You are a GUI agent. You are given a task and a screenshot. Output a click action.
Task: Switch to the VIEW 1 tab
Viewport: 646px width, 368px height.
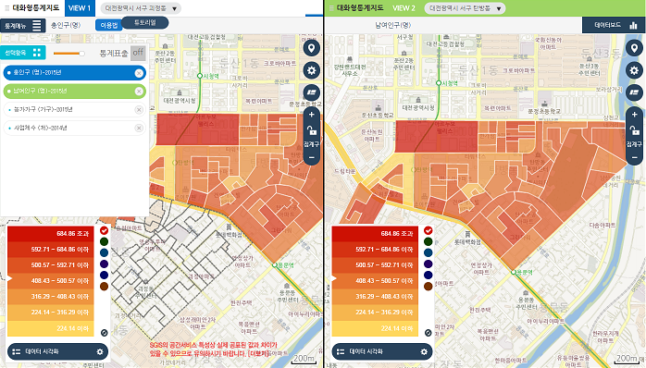[x=80, y=8]
